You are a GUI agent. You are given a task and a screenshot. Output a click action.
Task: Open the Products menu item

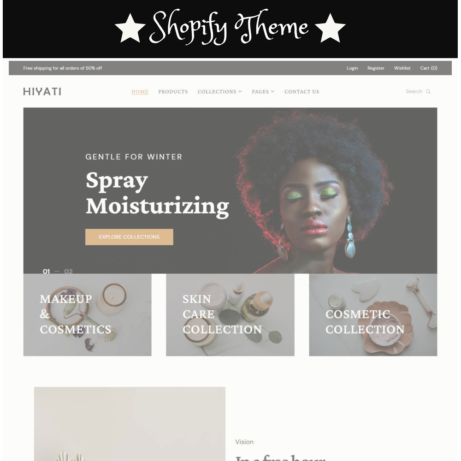[x=173, y=92]
